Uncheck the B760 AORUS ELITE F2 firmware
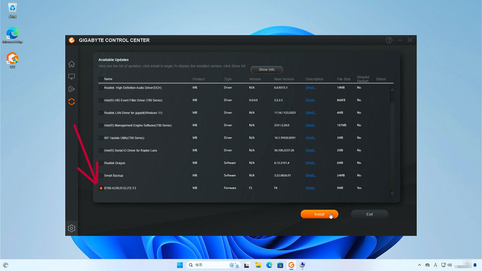The image size is (482, 271). click(x=101, y=188)
